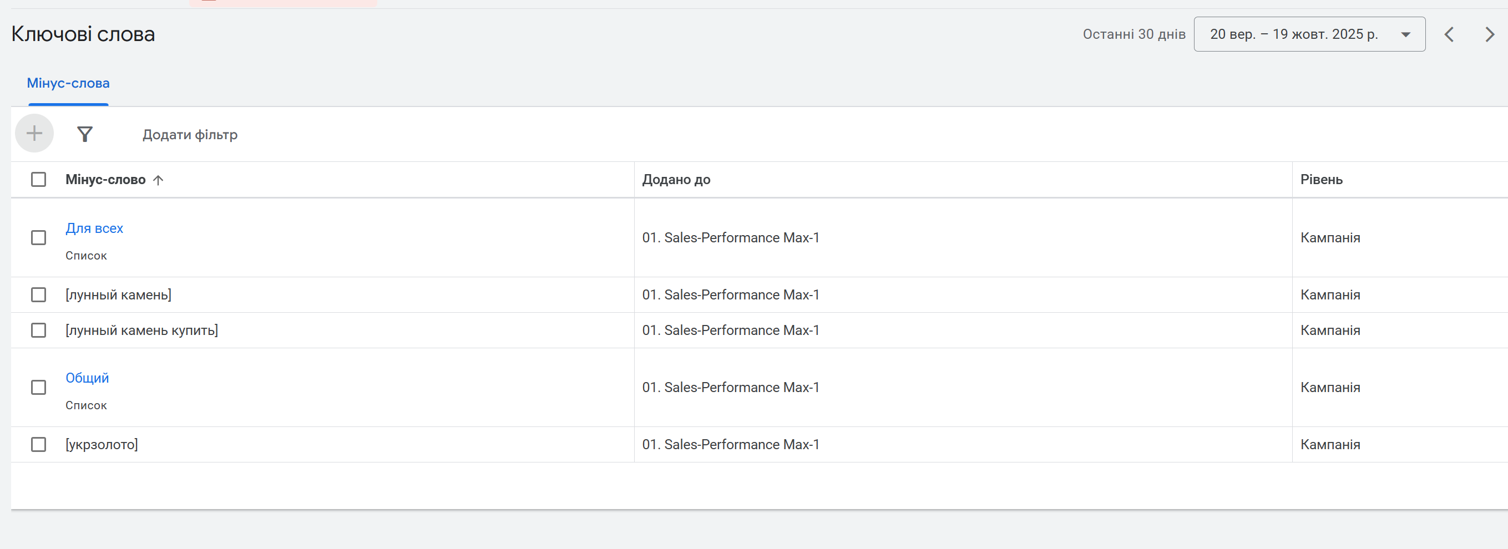
Task: Click the filter funnel icon
Action: (85, 135)
